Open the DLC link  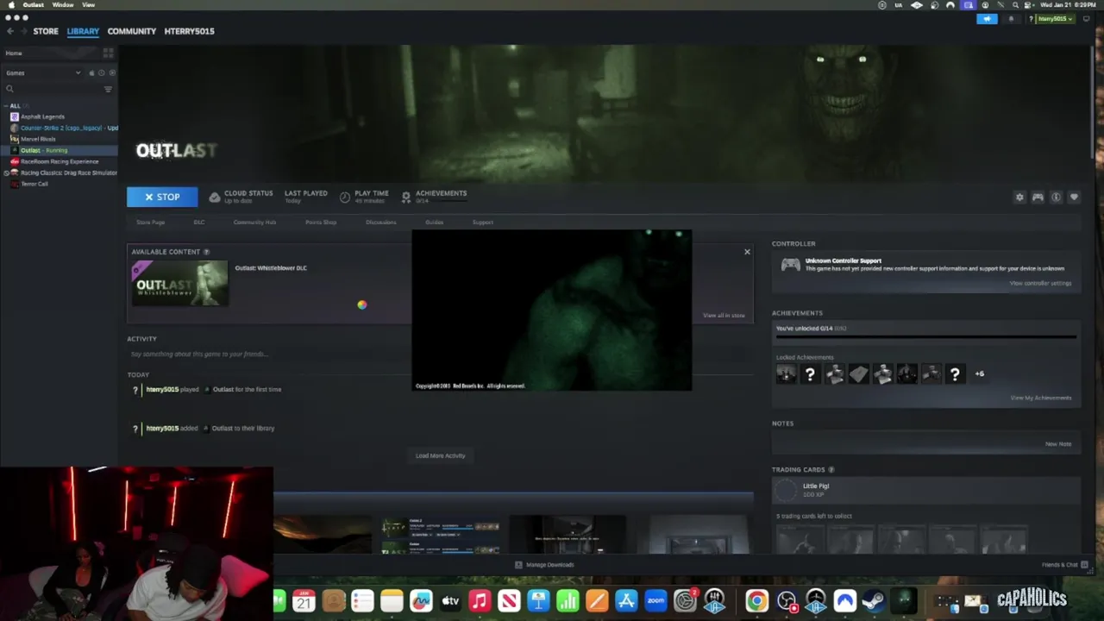[199, 223]
